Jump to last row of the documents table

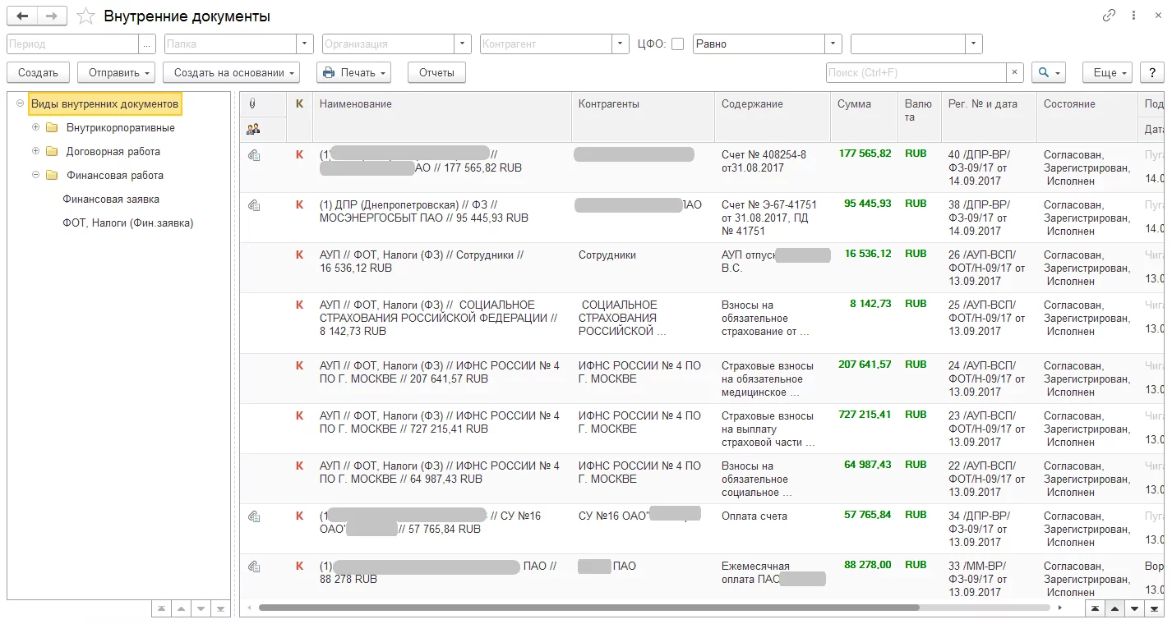(1154, 608)
